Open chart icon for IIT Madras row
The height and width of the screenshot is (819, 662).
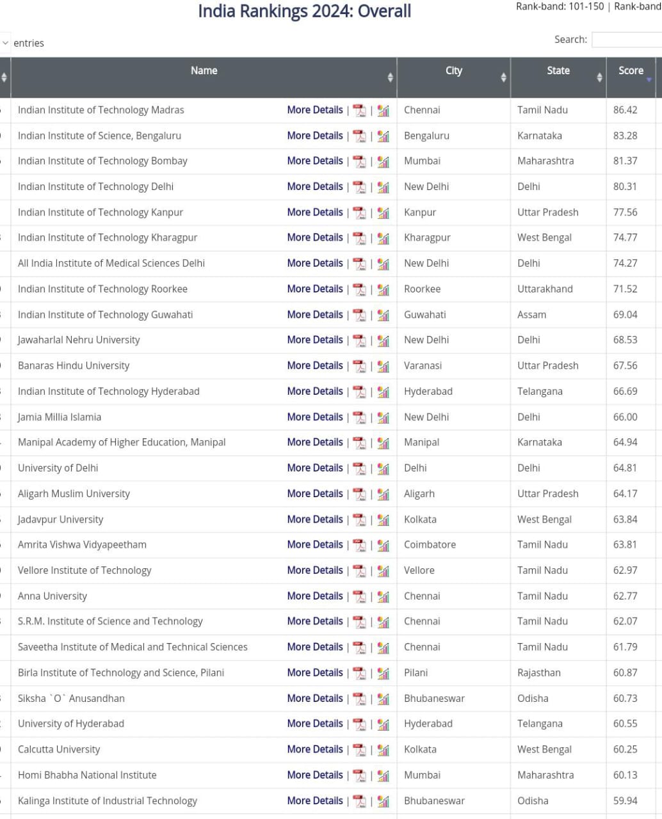pyautogui.click(x=383, y=111)
